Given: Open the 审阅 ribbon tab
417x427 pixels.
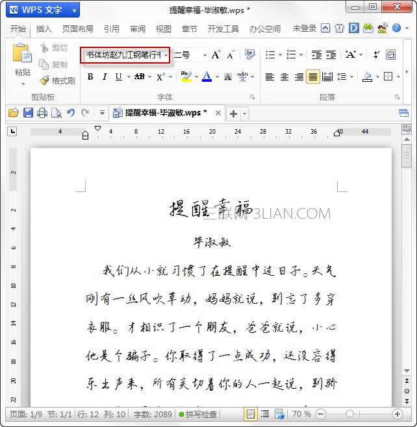Looking at the screenshot, I should [138, 29].
